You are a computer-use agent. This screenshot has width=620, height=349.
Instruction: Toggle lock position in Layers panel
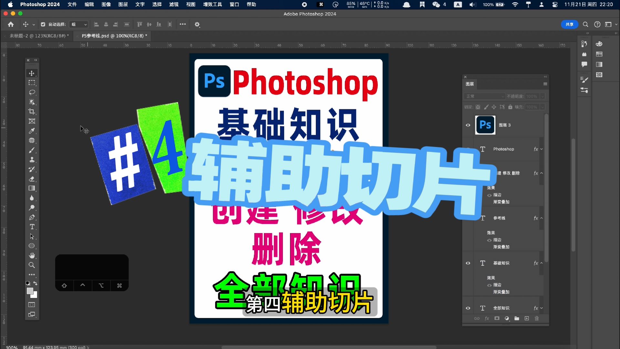pos(494,107)
